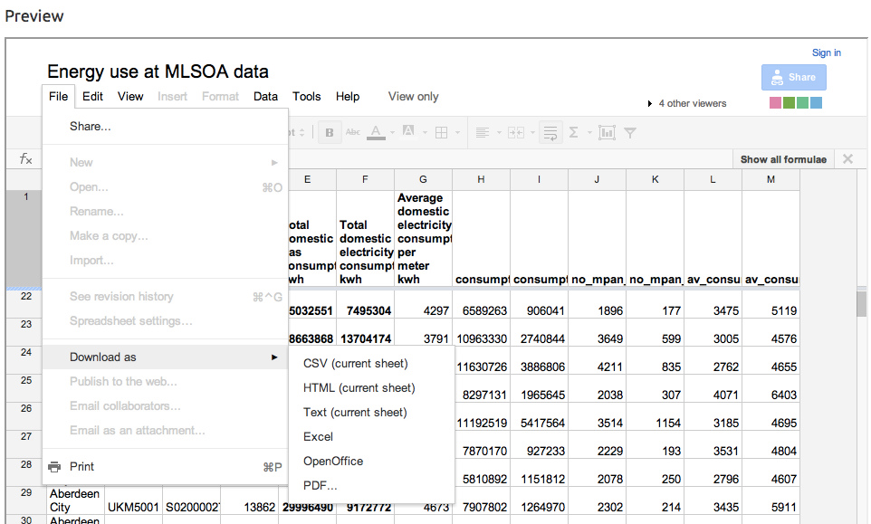This screenshot has width=871, height=524.
Task: Click the pink viewer color square
Action: pos(775,102)
